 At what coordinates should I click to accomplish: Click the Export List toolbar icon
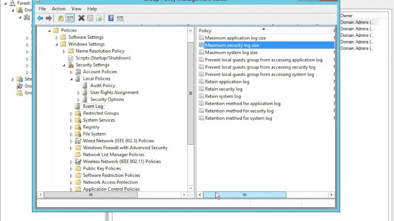coord(99,18)
